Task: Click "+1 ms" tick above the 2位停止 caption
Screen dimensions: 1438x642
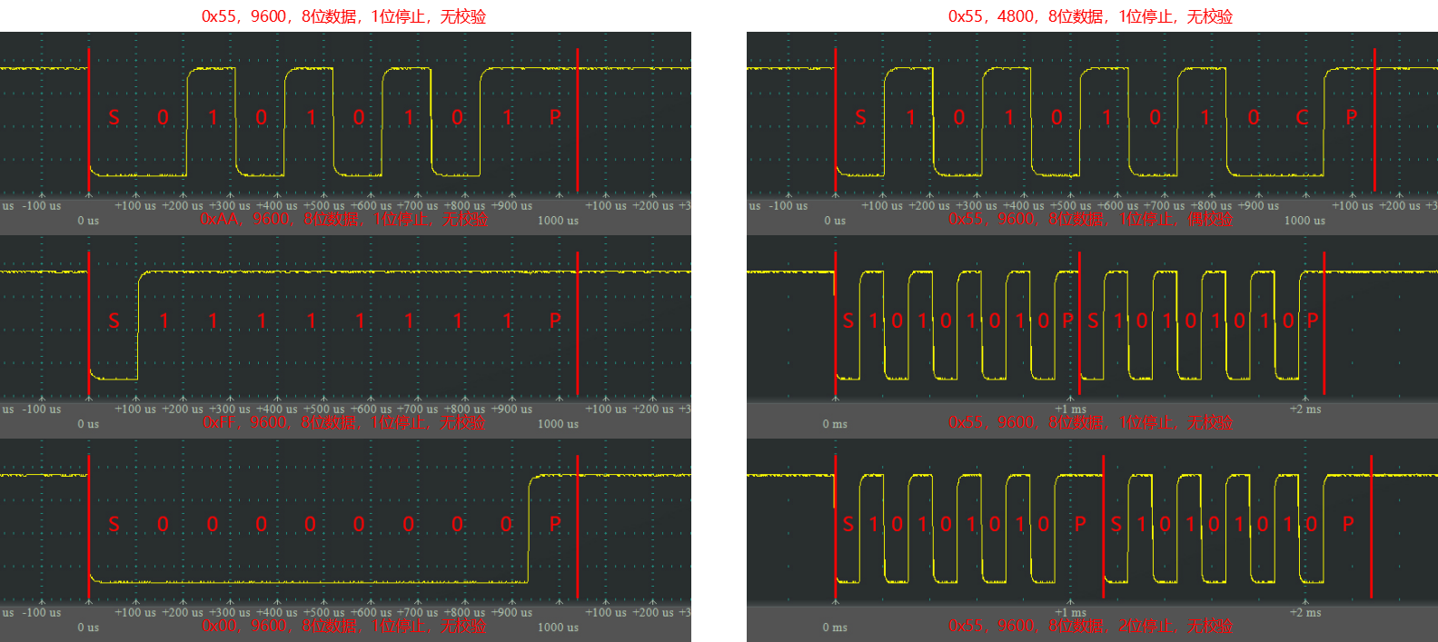Action: (x=1070, y=613)
